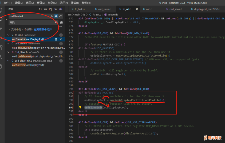
Task: Collapse the osd_slave.h results group
Action: (9, 52)
